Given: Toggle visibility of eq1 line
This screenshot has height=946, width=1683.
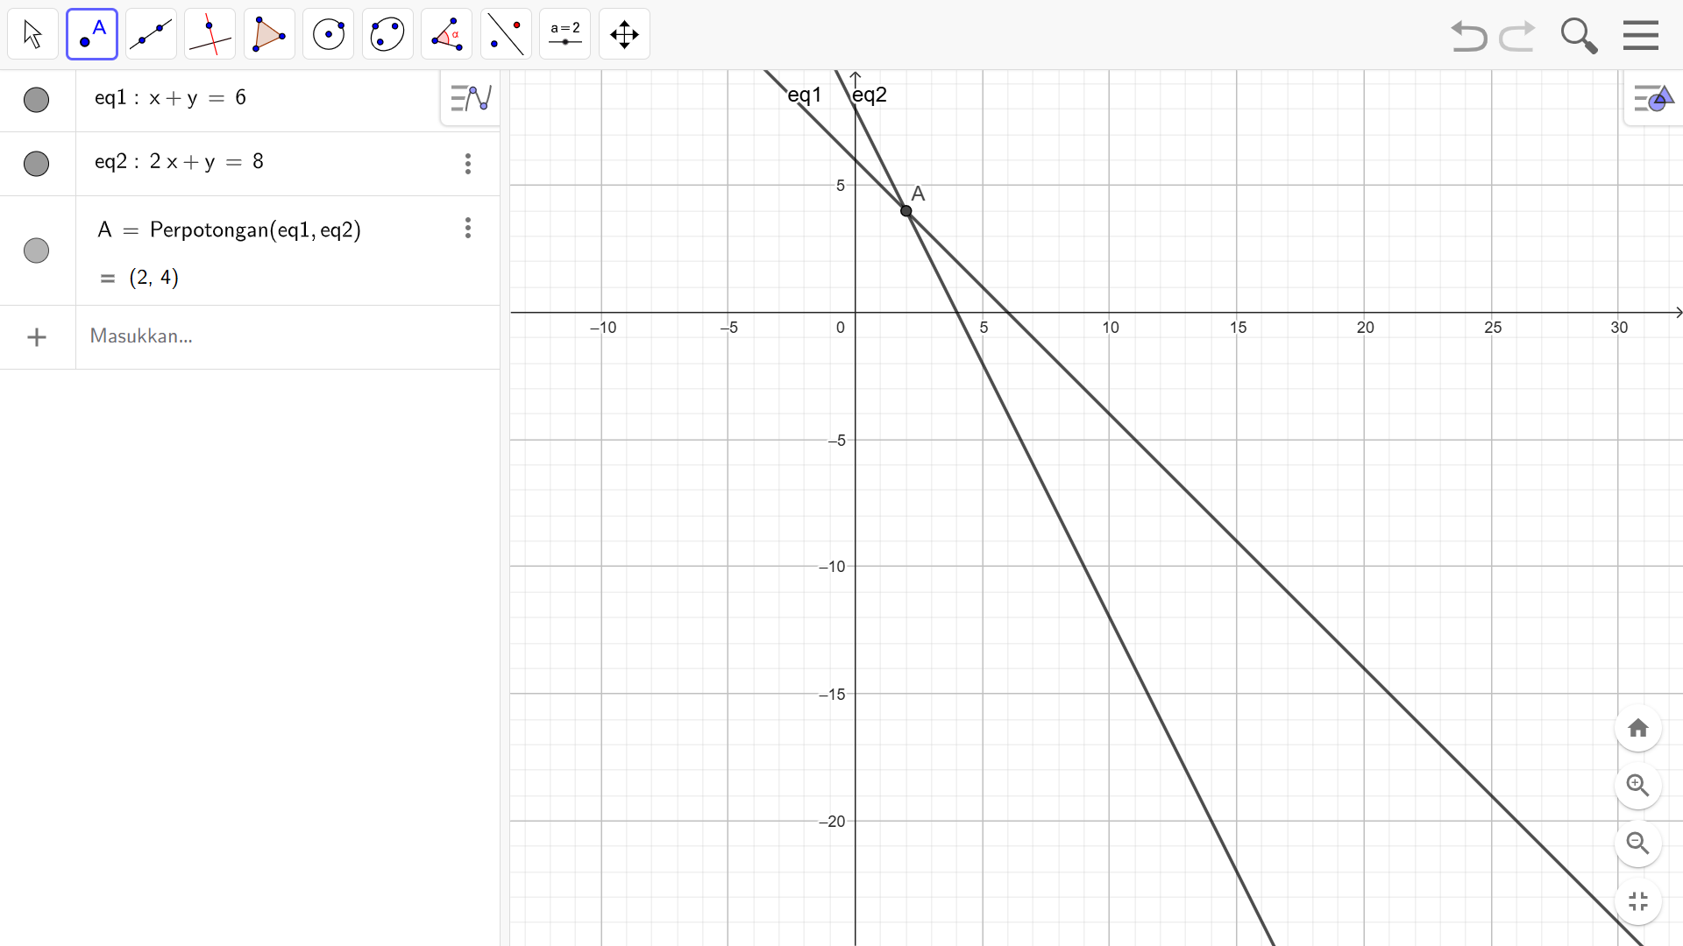Looking at the screenshot, I should coord(36,100).
